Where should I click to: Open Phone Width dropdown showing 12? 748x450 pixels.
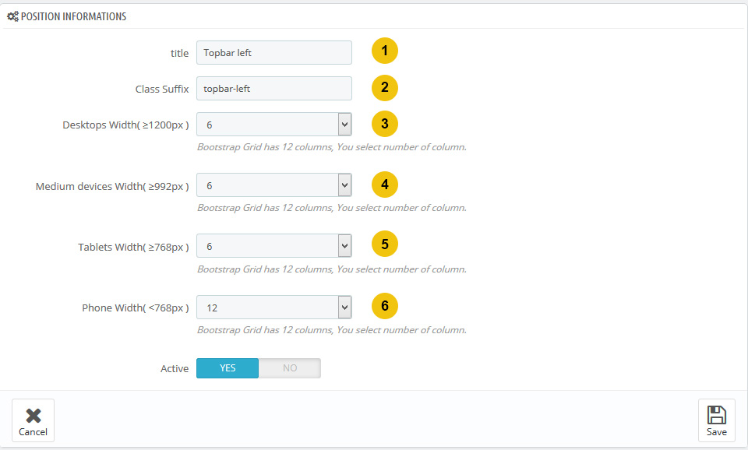click(274, 308)
